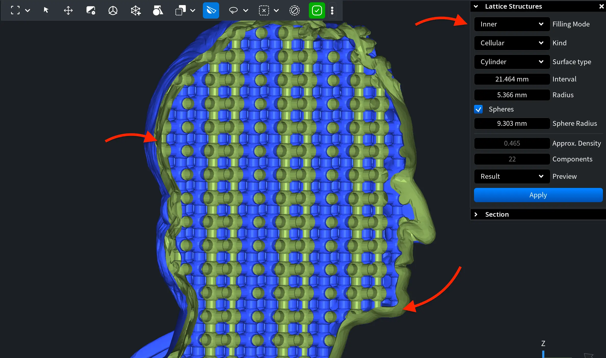Open the Filling Mode dropdown showing Inner
The image size is (606, 358).
pos(512,24)
